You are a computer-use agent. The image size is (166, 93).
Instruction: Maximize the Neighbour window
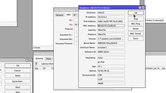click(x=140, y=7)
